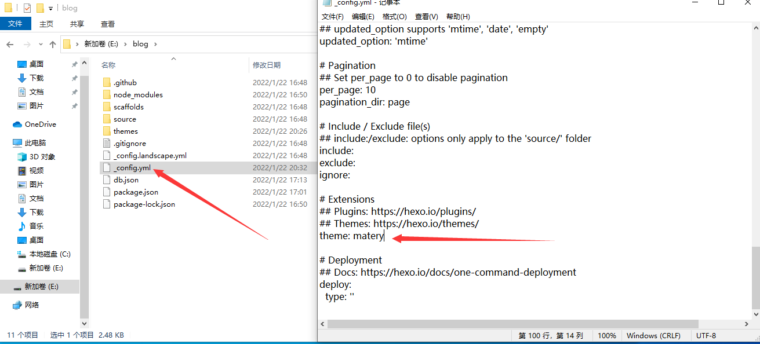Select 本地磁盘 (C:) drive

44,254
